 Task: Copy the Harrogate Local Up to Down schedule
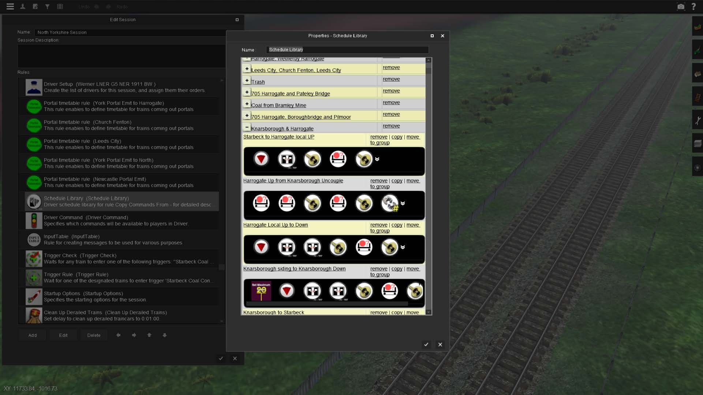[397, 225]
